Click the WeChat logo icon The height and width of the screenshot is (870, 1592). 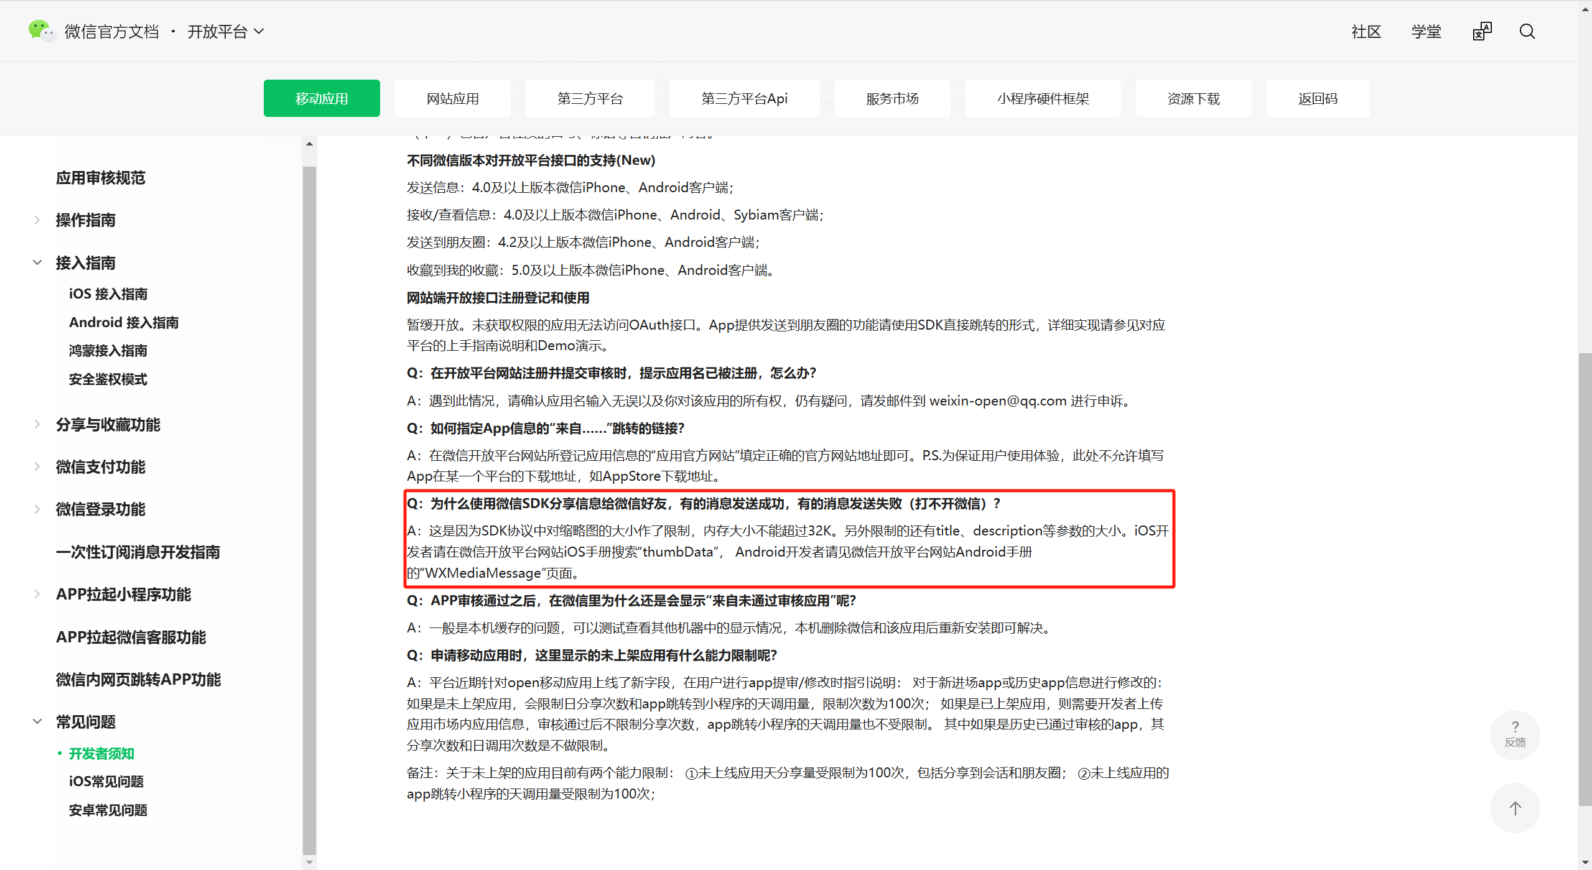coord(41,30)
